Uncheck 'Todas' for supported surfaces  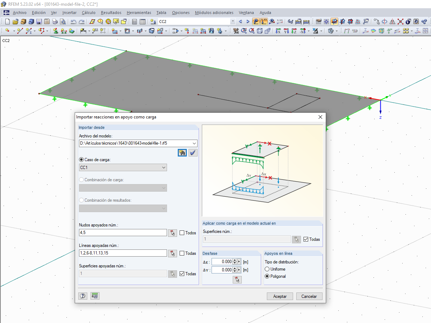point(182,274)
